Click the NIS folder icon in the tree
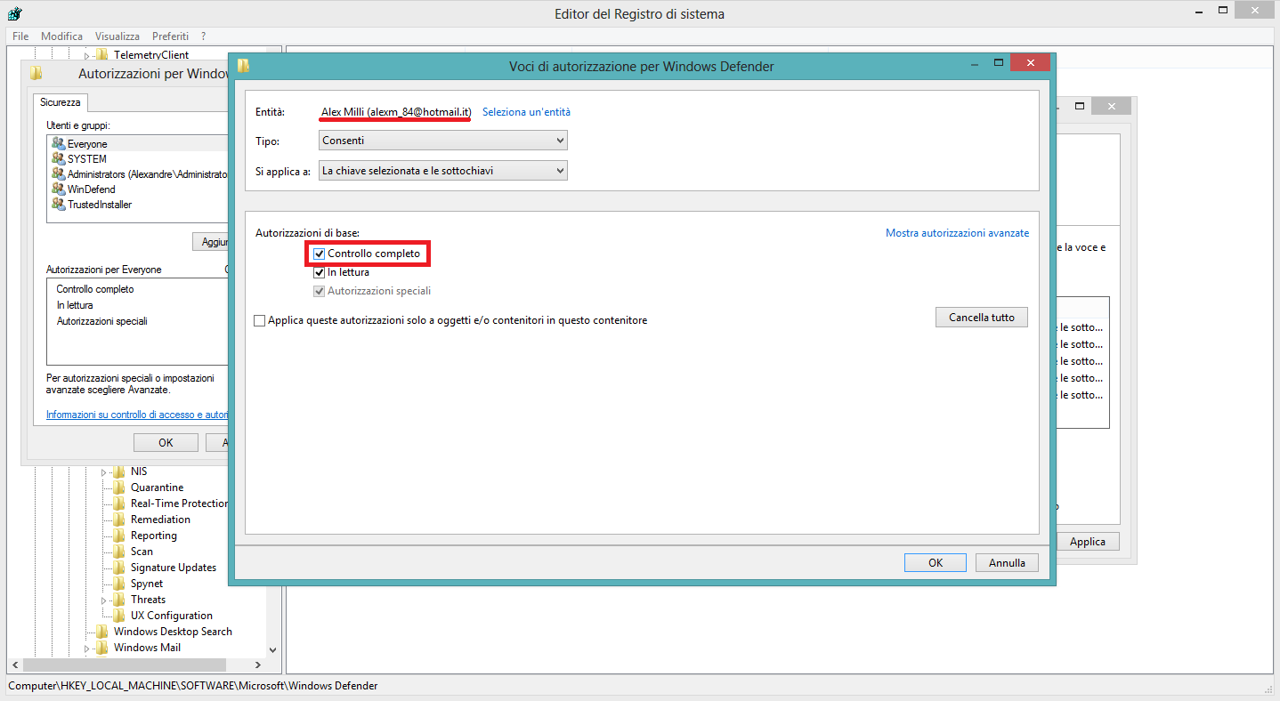Screen dimensions: 1280x701 tap(119, 471)
